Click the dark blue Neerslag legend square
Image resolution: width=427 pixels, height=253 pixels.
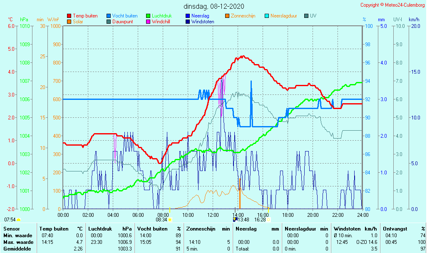188,16
